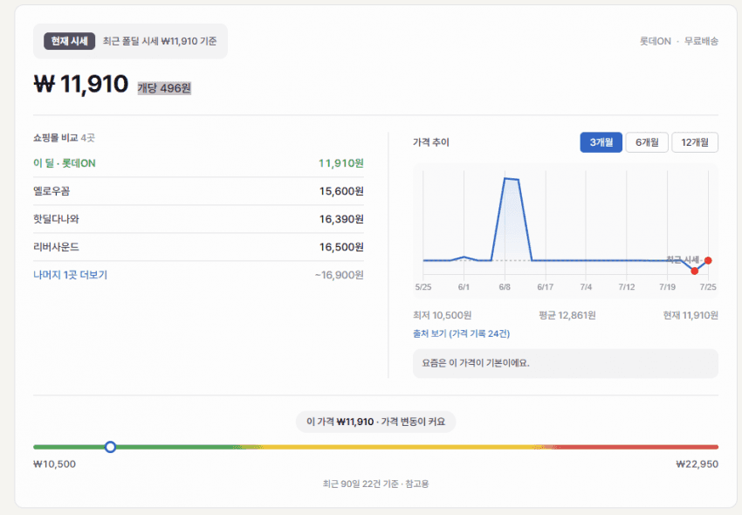Click the 최저 10,500원 stat
The height and width of the screenshot is (515, 742).
(x=442, y=315)
